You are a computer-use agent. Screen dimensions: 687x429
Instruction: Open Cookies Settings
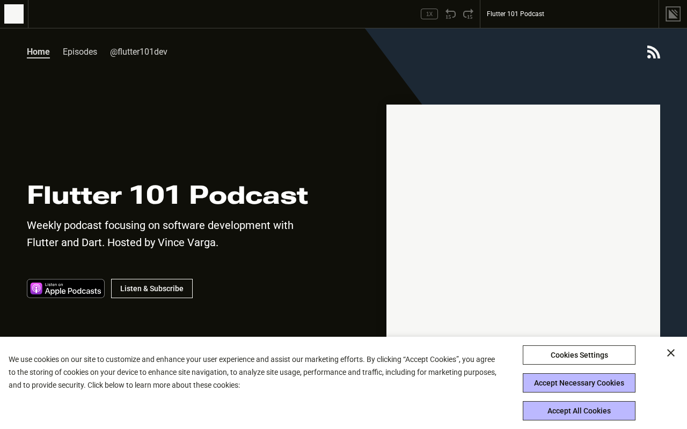pyautogui.click(x=579, y=355)
